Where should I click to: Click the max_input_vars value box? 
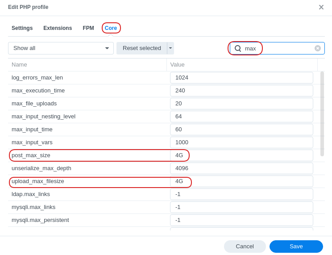point(241,142)
